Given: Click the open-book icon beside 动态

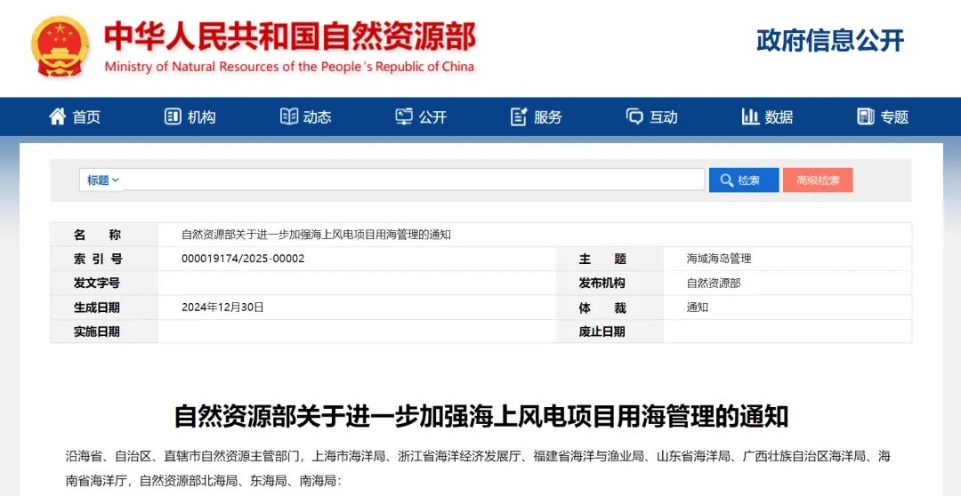Looking at the screenshot, I should pyautogui.click(x=288, y=116).
